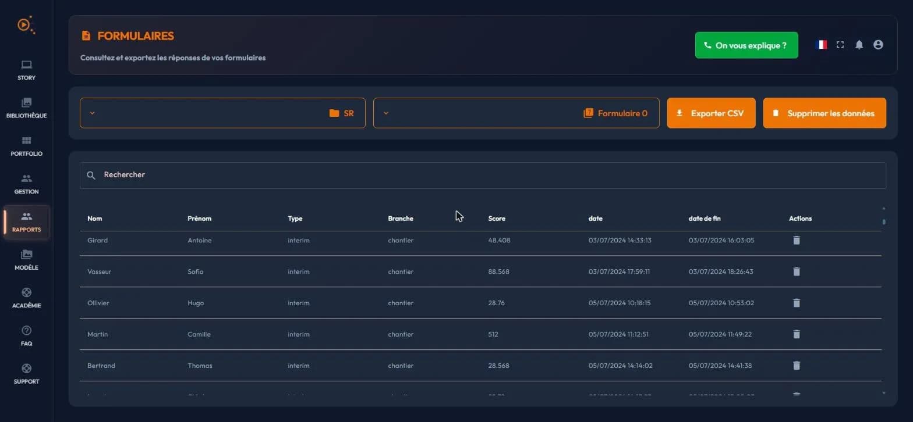Click the SR folder icon

(334, 113)
